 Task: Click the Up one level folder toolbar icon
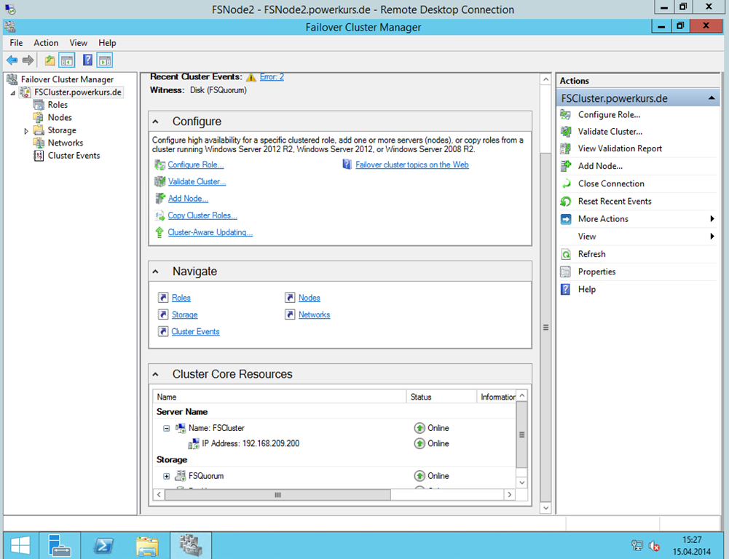coord(50,60)
